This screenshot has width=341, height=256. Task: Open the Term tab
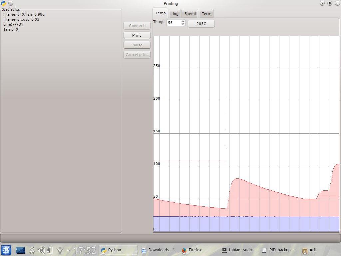[x=206, y=14]
